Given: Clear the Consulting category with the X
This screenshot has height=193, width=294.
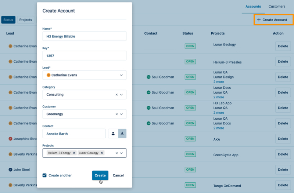Looking at the screenshot, I should pyautogui.click(x=116, y=95).
